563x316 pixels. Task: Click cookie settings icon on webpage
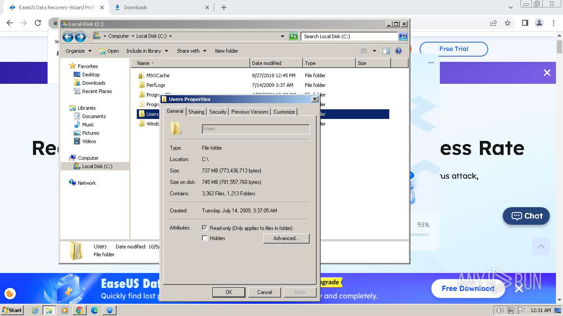tap(10, 294)
